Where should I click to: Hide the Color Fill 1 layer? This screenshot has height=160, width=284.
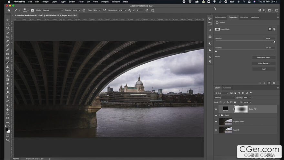(x=216, y=109)
